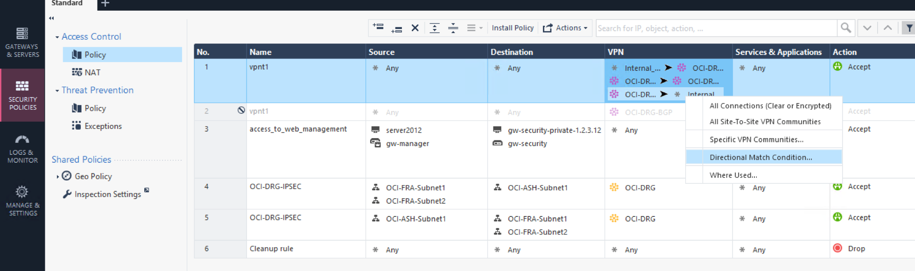Click the search magnifier icon
Screen dimensions: 915x271
(x=845, y=28)
